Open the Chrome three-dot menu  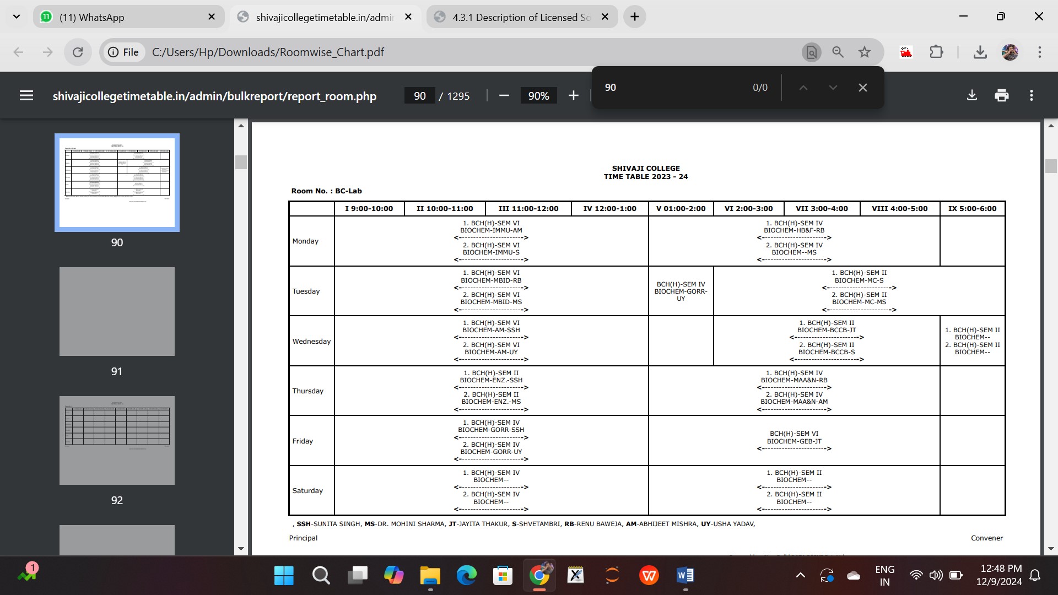click(1040, 52)
